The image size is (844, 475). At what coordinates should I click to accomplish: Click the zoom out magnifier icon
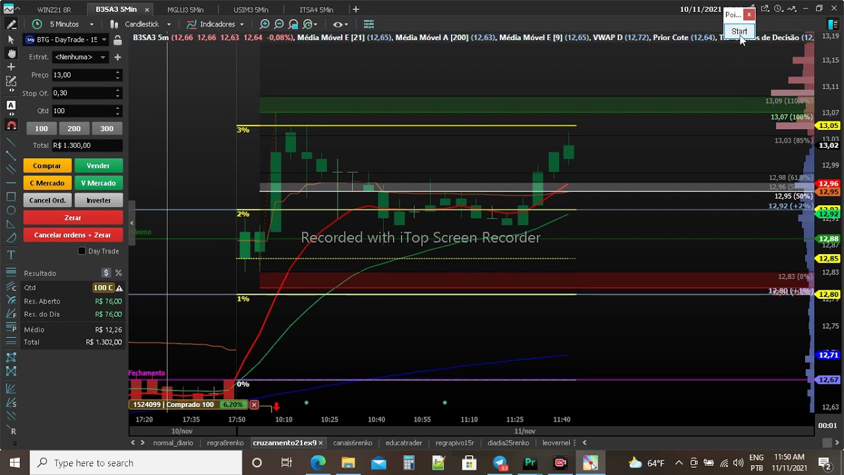279,24
